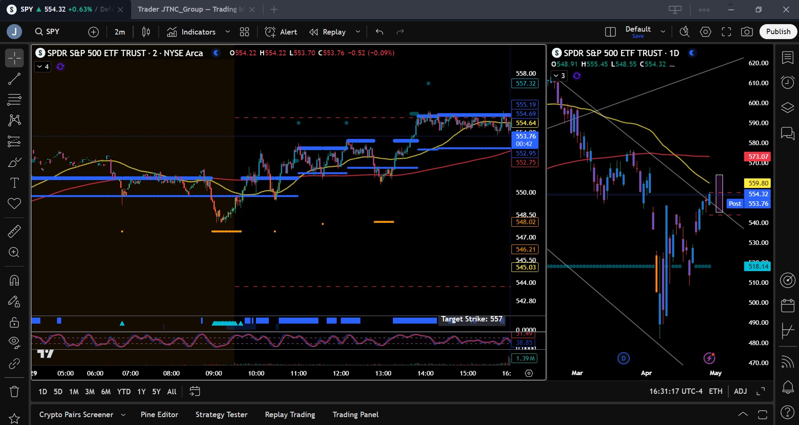Collapse the left chart indicator legend

coord(43,67)
